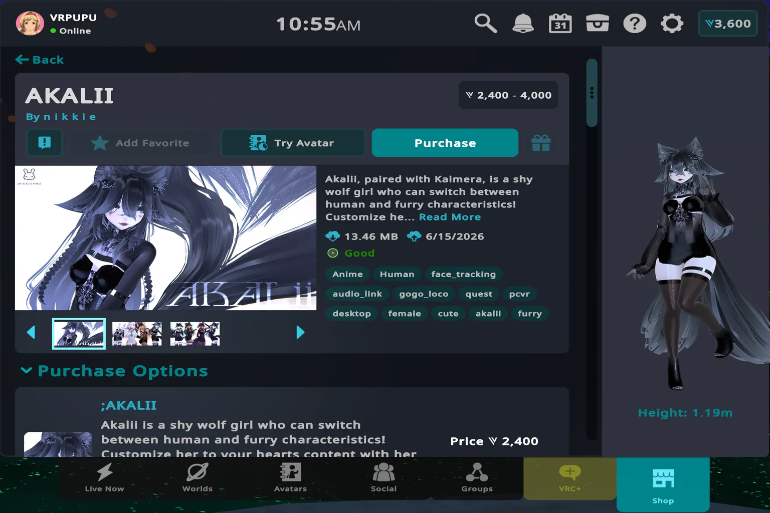Image resolution: width=770 pixels, height=513 pixels.
Task: Go Back with the arrow link
Action: pyautogui.click(x=40, y=60)
